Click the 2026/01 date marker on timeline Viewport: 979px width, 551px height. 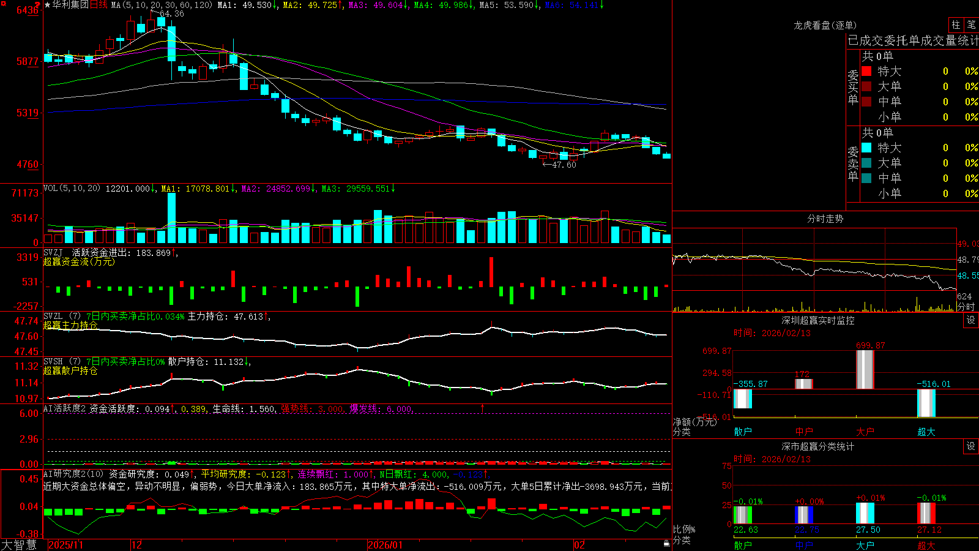385,545
